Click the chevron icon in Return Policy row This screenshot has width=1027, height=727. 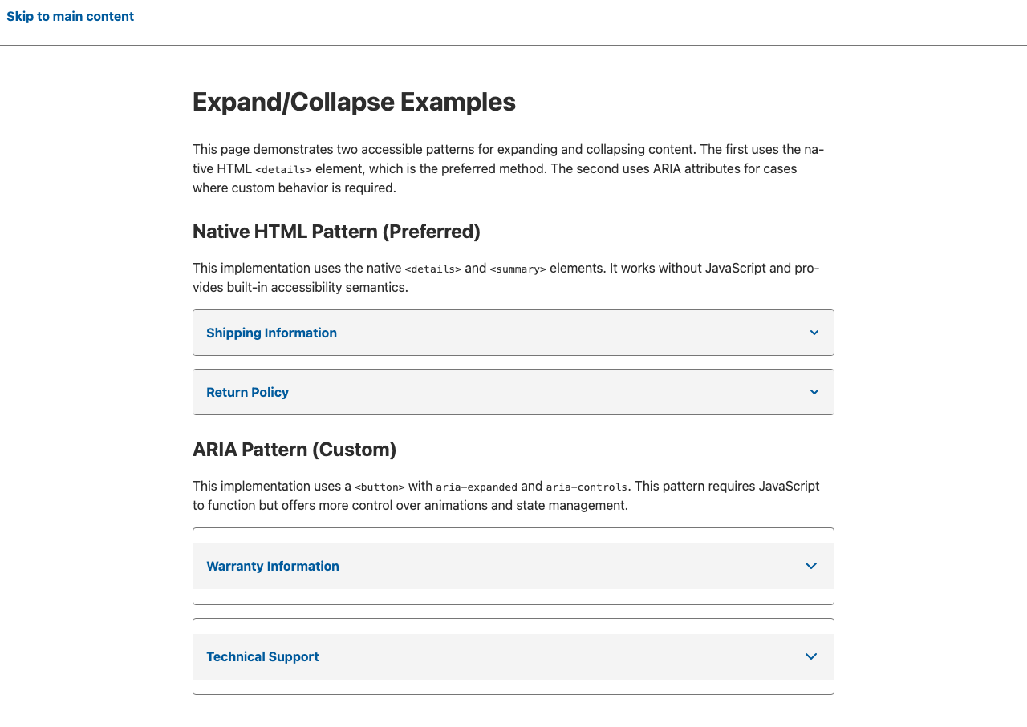point(814,392)
